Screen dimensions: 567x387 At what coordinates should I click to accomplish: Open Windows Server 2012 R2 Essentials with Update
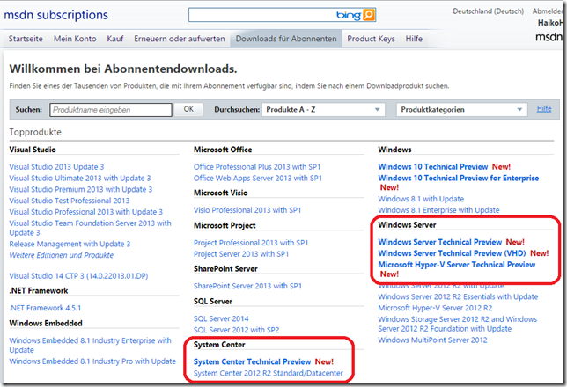pos(458,296)
